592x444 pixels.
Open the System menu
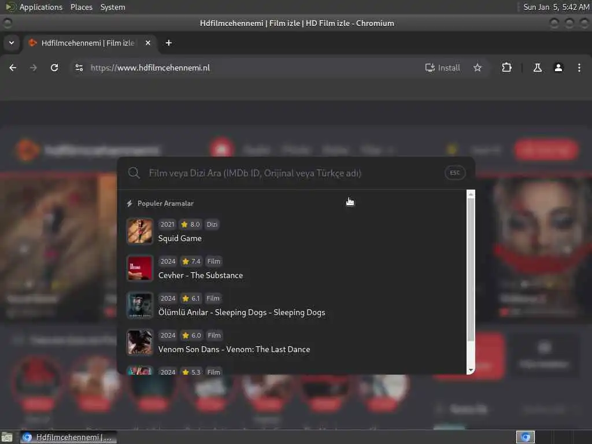(113, 7)
